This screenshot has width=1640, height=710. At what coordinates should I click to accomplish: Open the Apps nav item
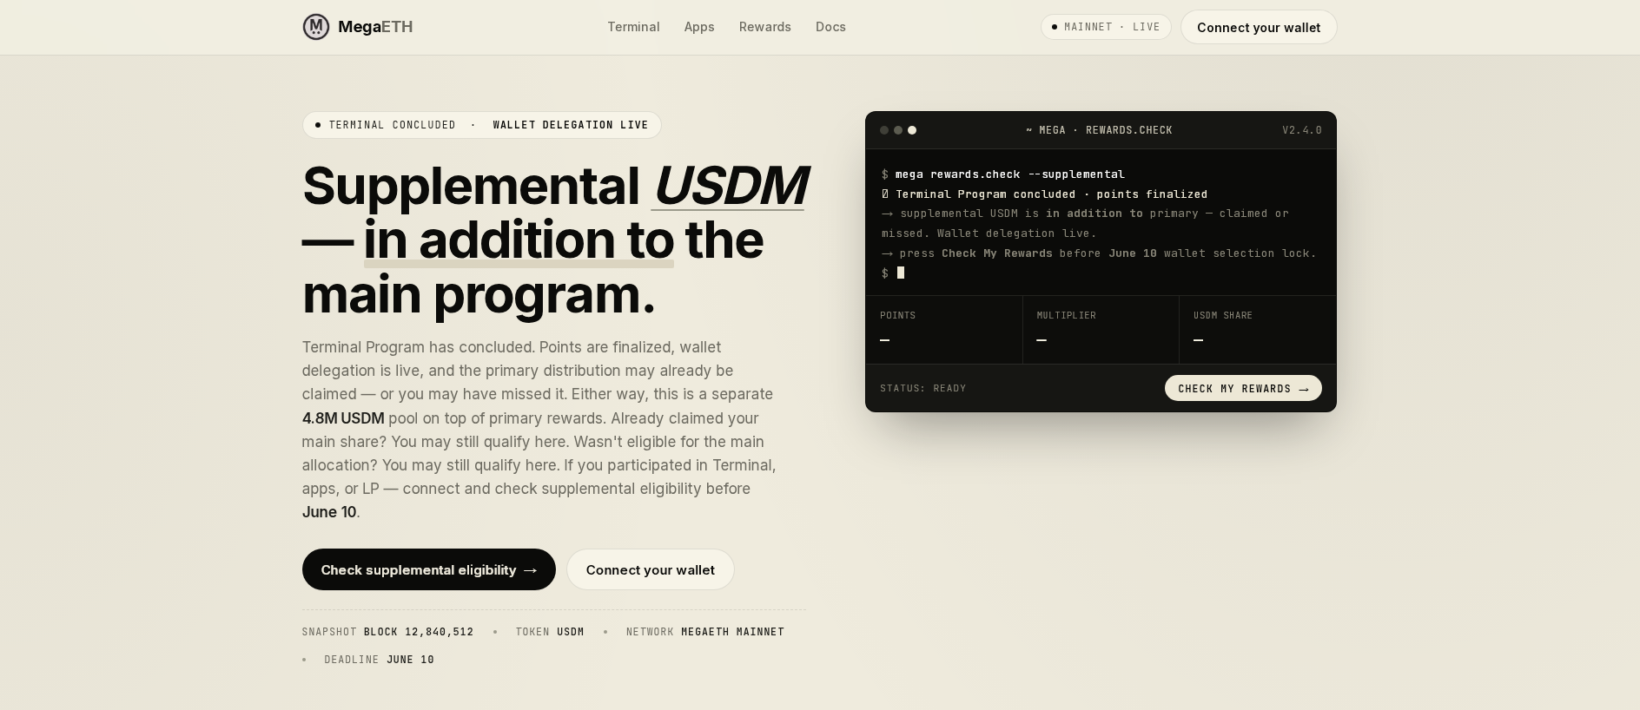[x=699, y=27]
